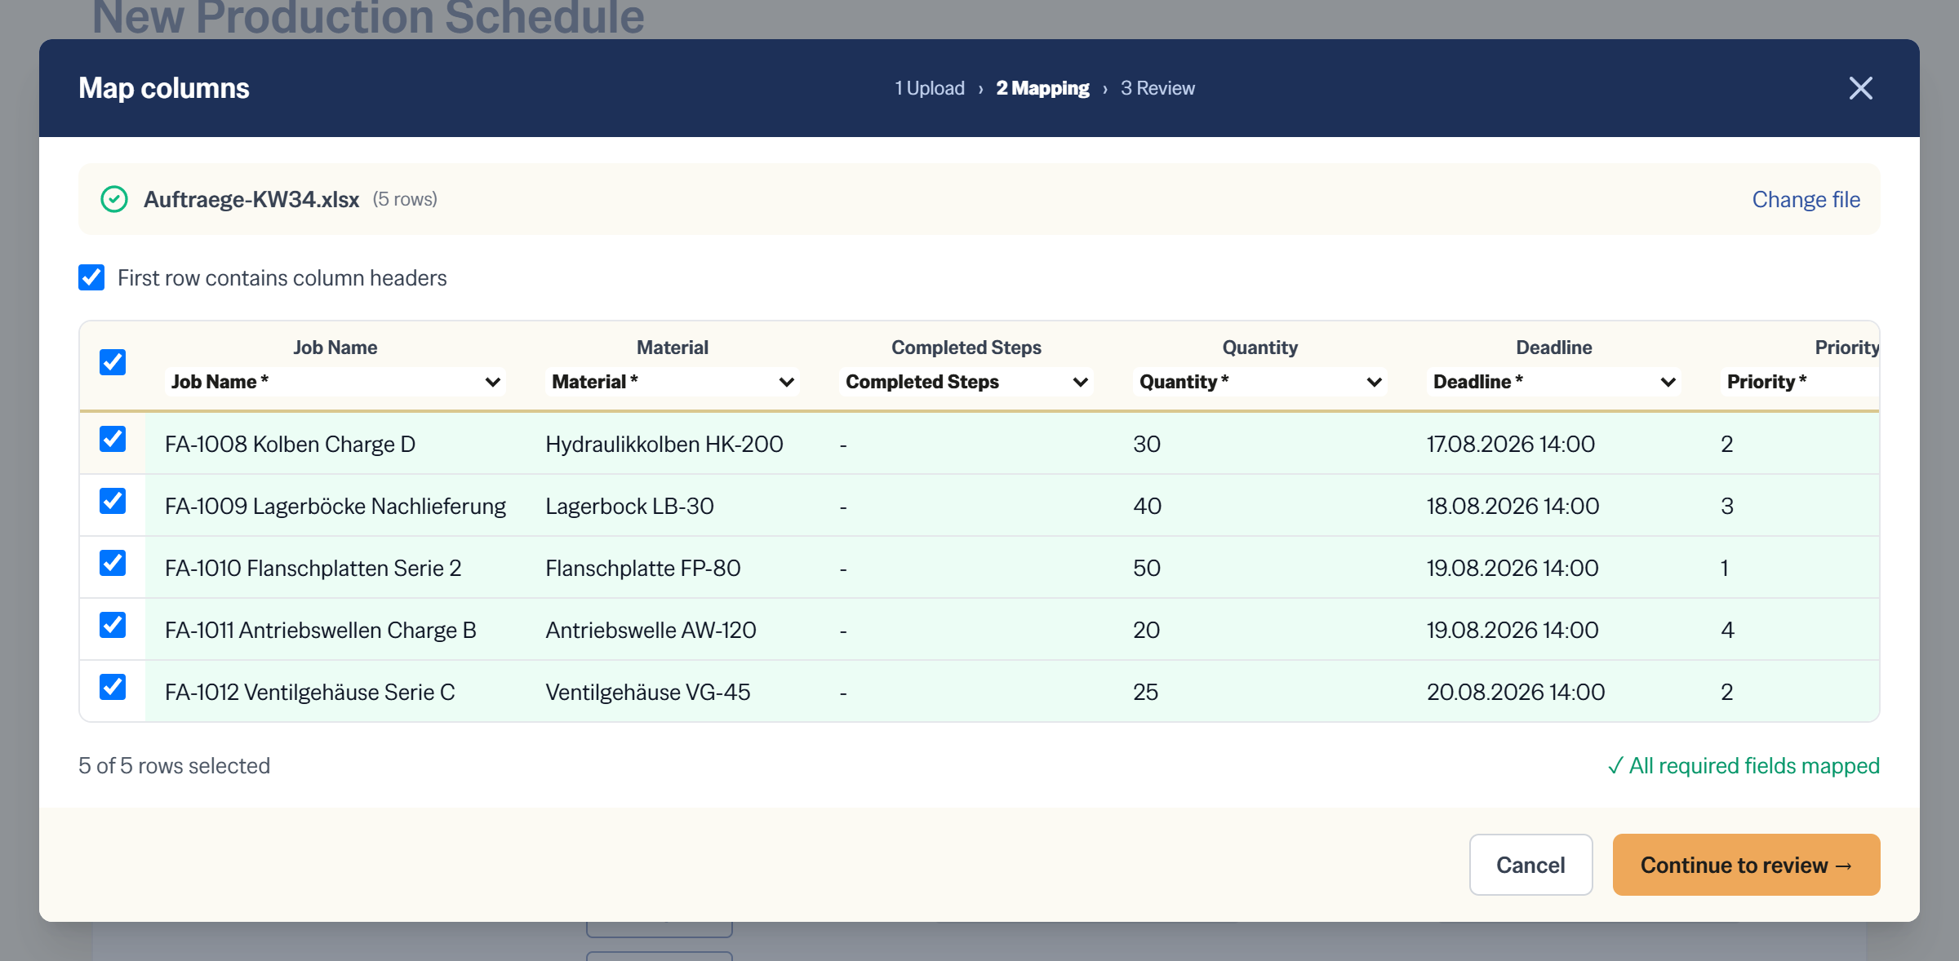Viewport: 1959px width, 961px height.
Task: Deselect row FA-1009 Lagerböcke Nachlieferung
Action: (x=113, y=501)
